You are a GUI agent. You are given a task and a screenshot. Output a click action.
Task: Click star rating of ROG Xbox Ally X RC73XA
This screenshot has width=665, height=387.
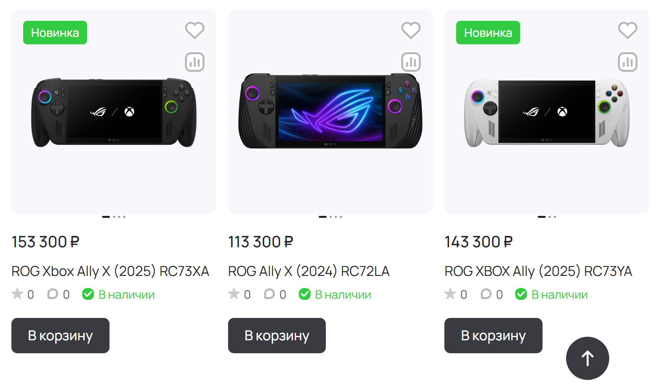(18, 294)
